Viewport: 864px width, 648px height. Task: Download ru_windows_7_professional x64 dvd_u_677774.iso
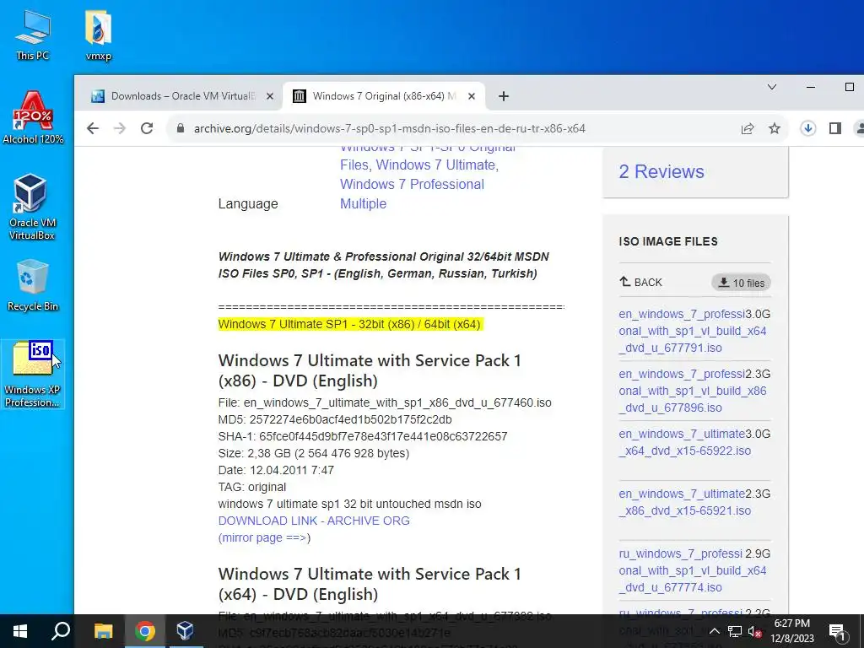(693, 570)
